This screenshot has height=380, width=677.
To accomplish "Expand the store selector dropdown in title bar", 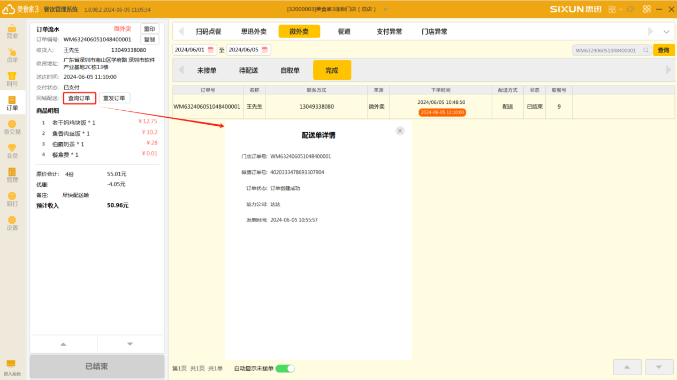I will pyautogui.click(x=385, y=10).
